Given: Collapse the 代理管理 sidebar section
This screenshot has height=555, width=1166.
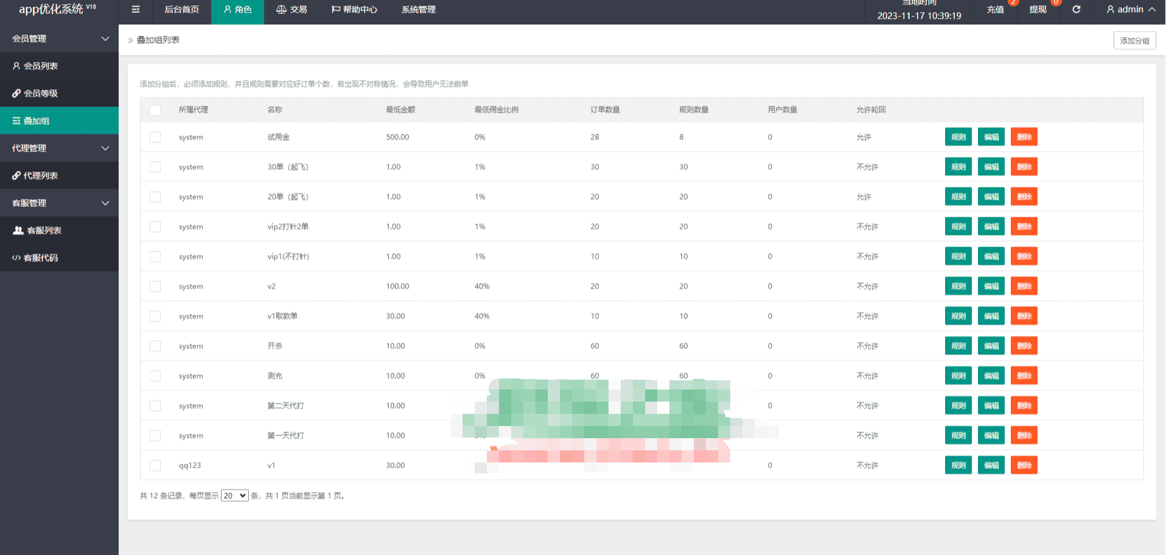Looking at the screenshot, I should 105,148.
